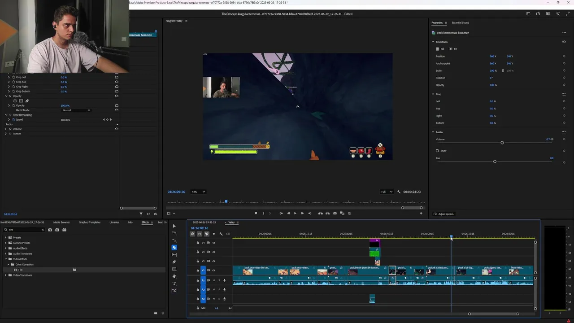Click the Program monitor scrub bar playhead
Screen dimensions: 574x323
(x=226, y=202)
